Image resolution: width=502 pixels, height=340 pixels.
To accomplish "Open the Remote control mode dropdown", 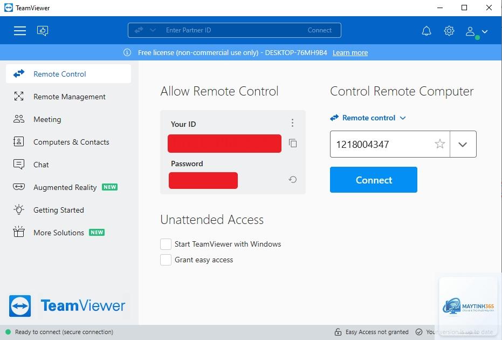I will [368, 118].
